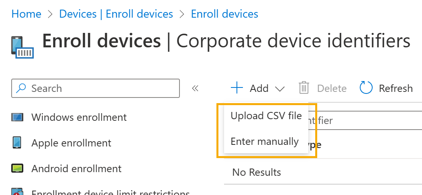Go to Home breadcrumb link

[27, 14]
